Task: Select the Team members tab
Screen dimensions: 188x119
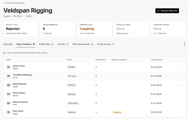Action: (x=26, y=44)
